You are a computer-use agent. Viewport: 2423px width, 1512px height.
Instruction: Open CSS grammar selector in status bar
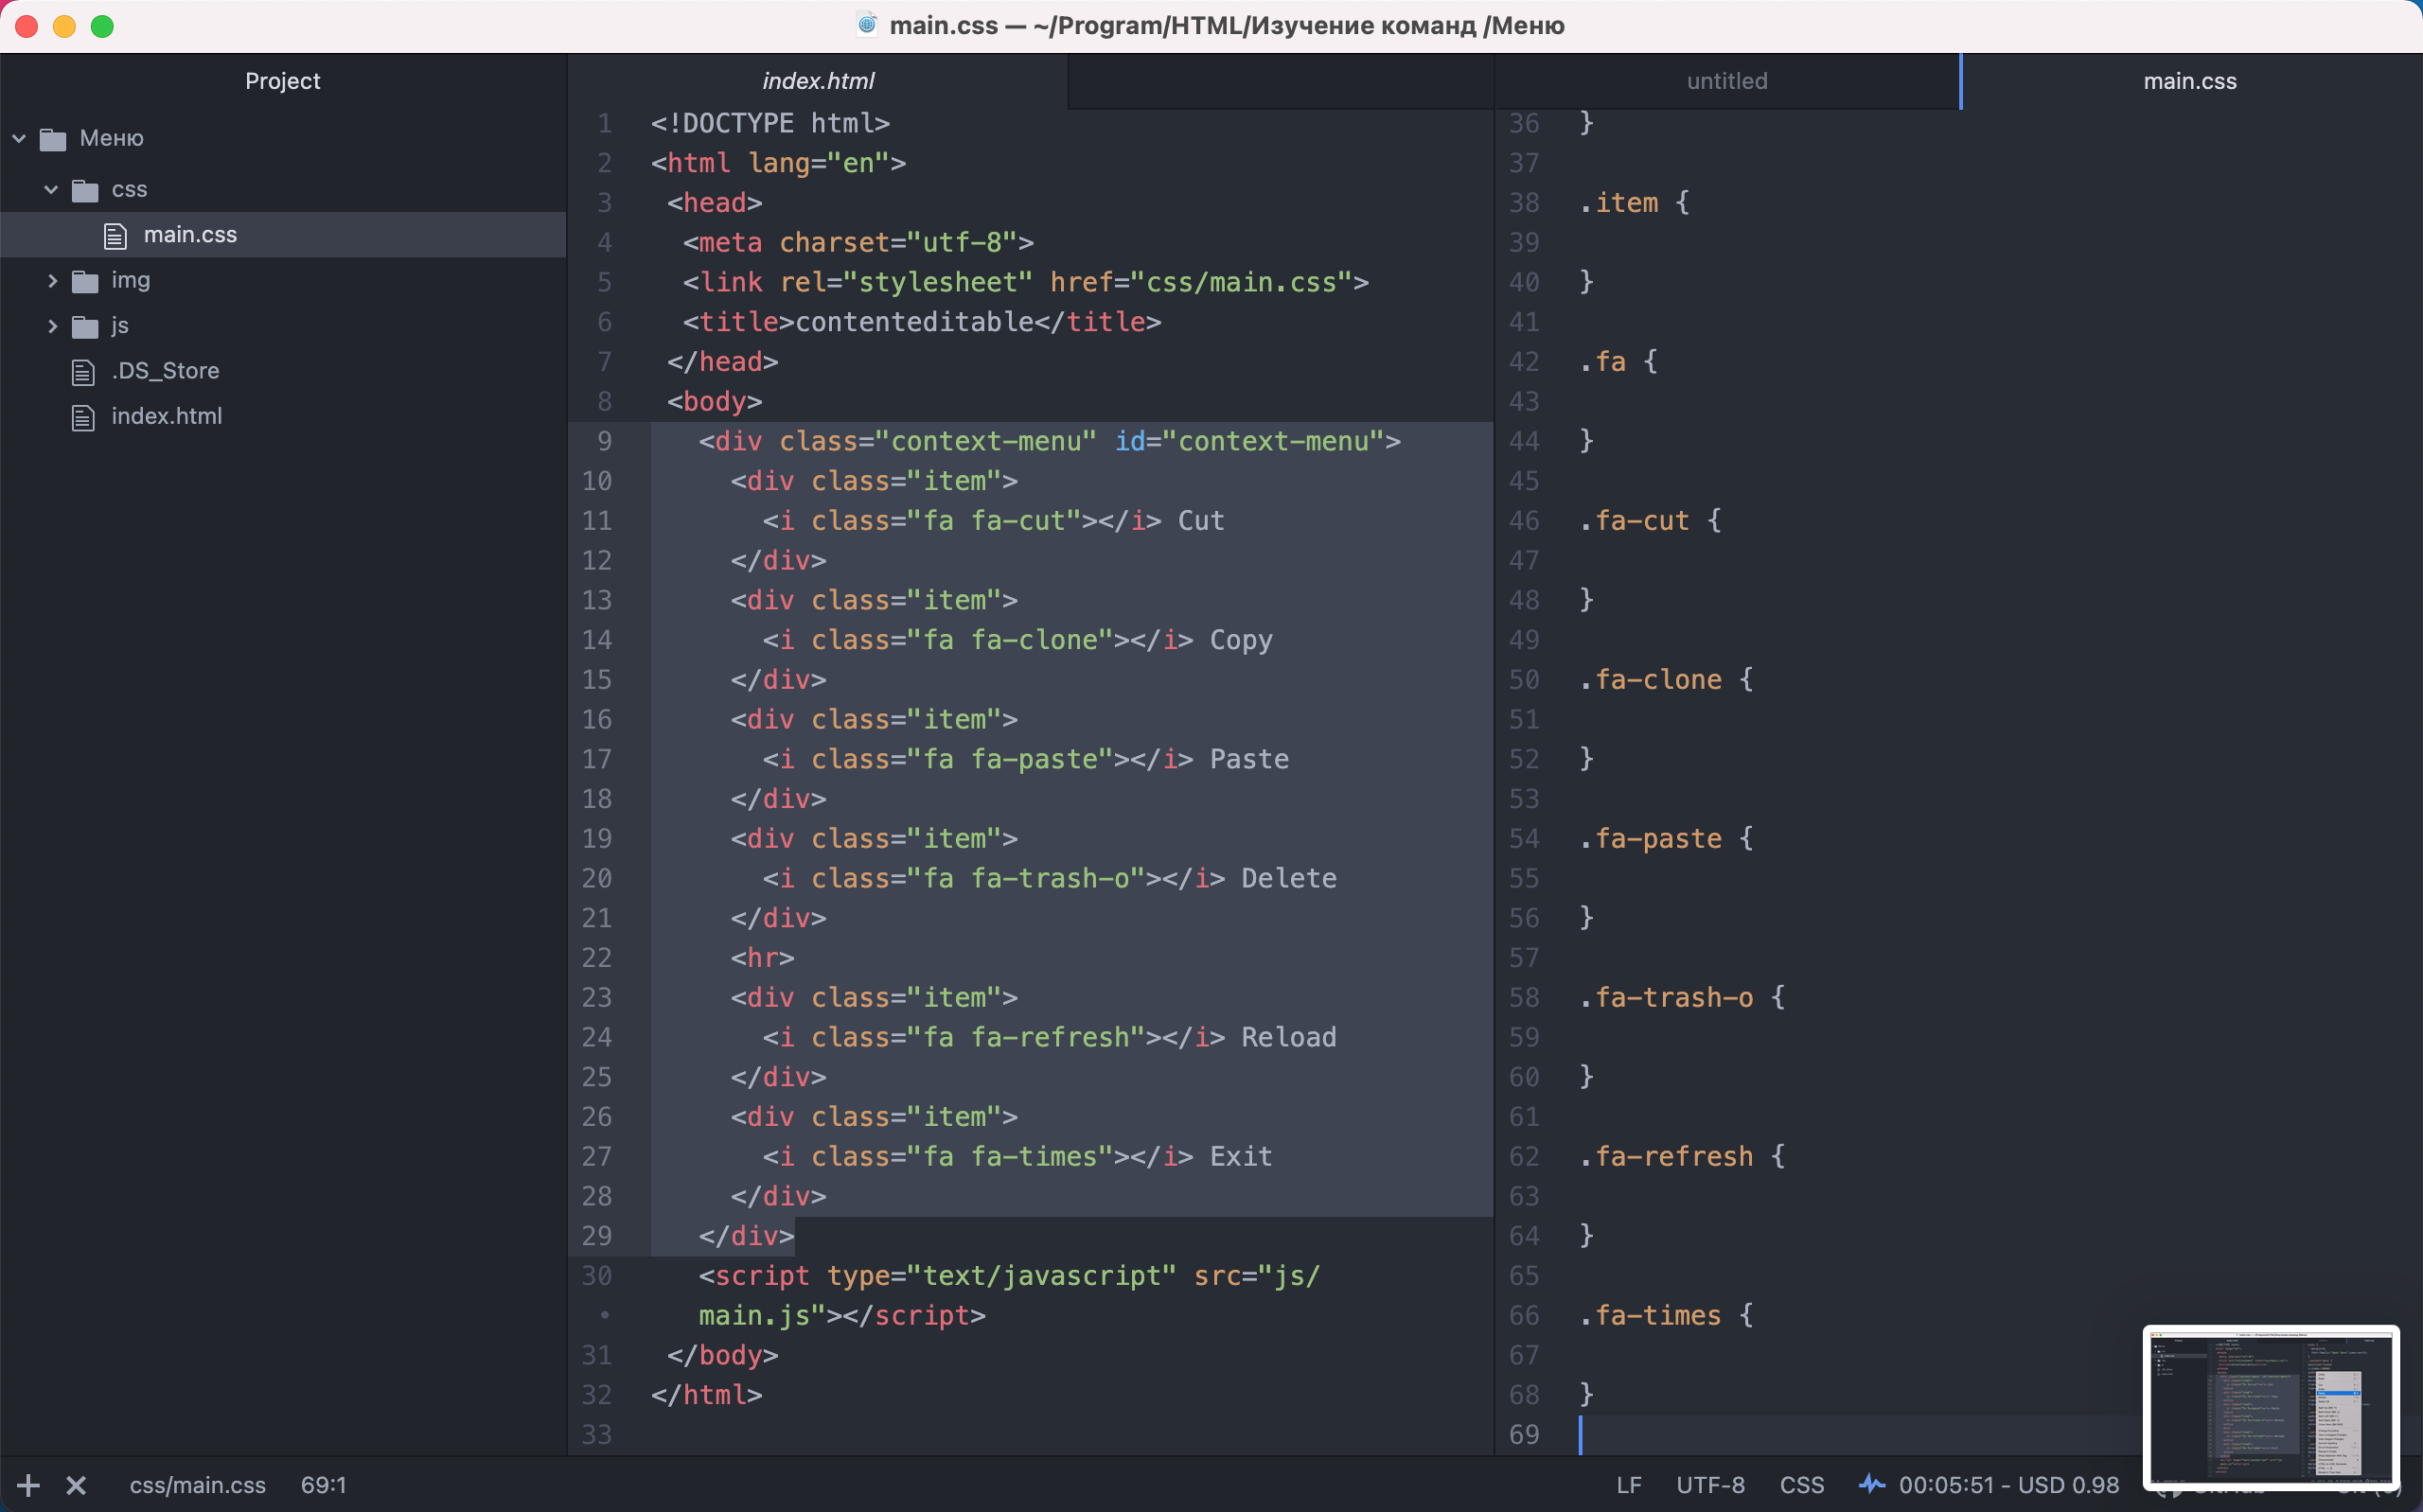[x=1801, y=1485]
